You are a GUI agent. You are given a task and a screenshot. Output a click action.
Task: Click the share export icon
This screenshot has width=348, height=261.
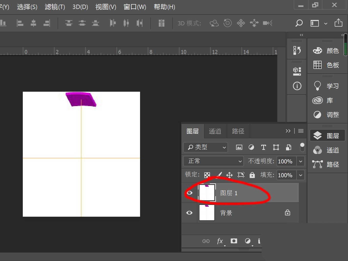[x=339, y=23]
